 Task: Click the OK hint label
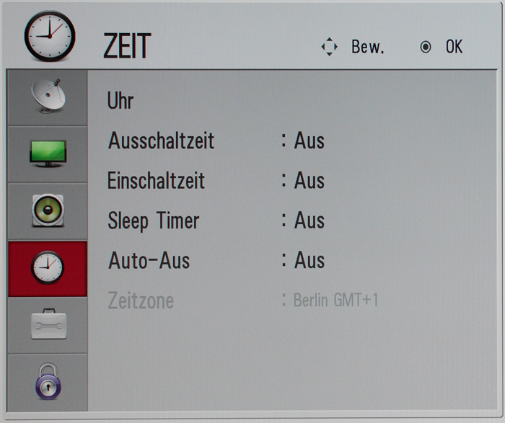(454, 47)
